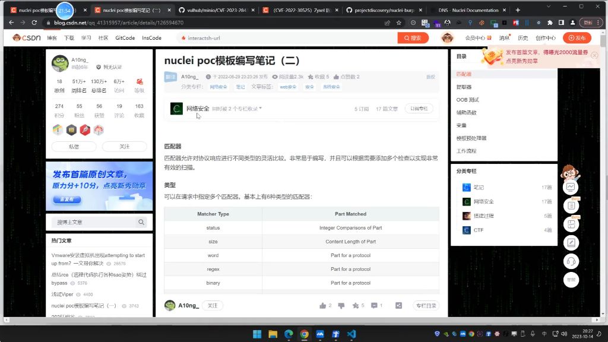Reload the page with refresh icon
The height and width of the screenshot is (342, 608).
pos(34,23)
